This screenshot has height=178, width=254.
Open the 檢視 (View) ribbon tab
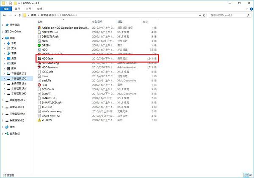(x=40, y=9)
